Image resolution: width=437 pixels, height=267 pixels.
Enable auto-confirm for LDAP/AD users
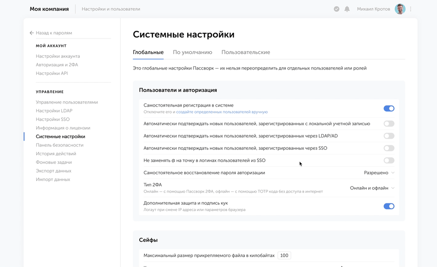coord(389,136)
